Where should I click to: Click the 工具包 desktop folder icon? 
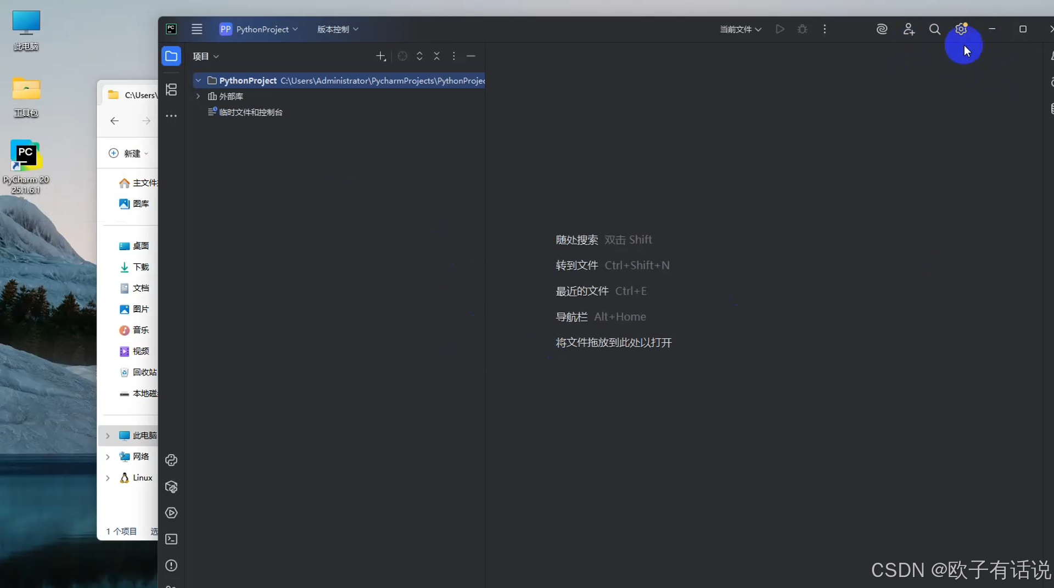click(26, 97)
